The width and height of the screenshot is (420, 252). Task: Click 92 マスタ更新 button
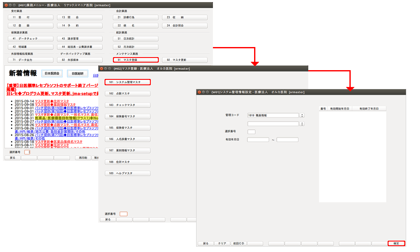click(x=184, y=60)
